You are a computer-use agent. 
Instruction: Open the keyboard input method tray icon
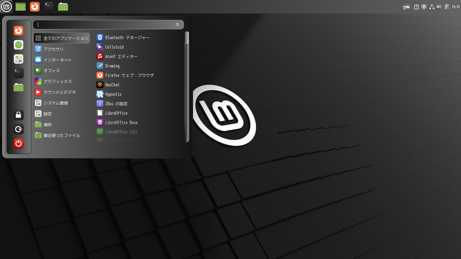pyautogui.click(x=406, y=7)
